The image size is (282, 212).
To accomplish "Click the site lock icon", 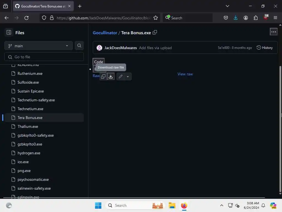I will coord(52,18).
